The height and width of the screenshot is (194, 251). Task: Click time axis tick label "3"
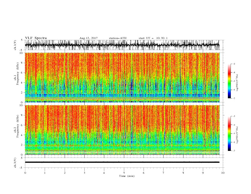(84, 173)
